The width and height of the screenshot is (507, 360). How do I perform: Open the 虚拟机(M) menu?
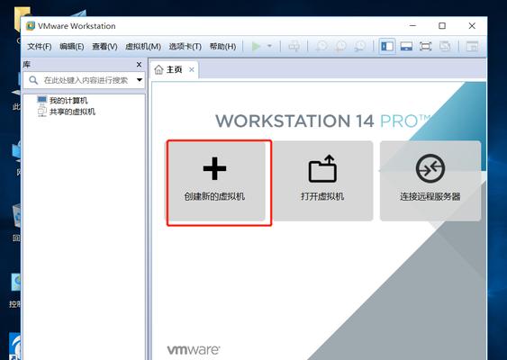click(x=143, y=47)
